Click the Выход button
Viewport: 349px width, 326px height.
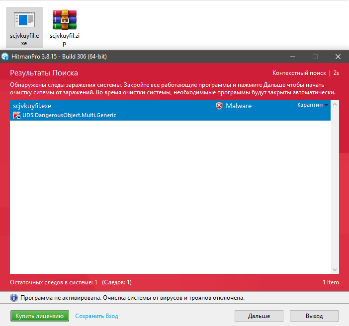coord(314,316)
